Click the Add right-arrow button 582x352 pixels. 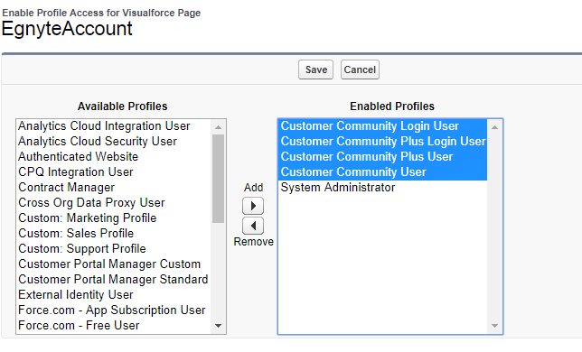253,206
